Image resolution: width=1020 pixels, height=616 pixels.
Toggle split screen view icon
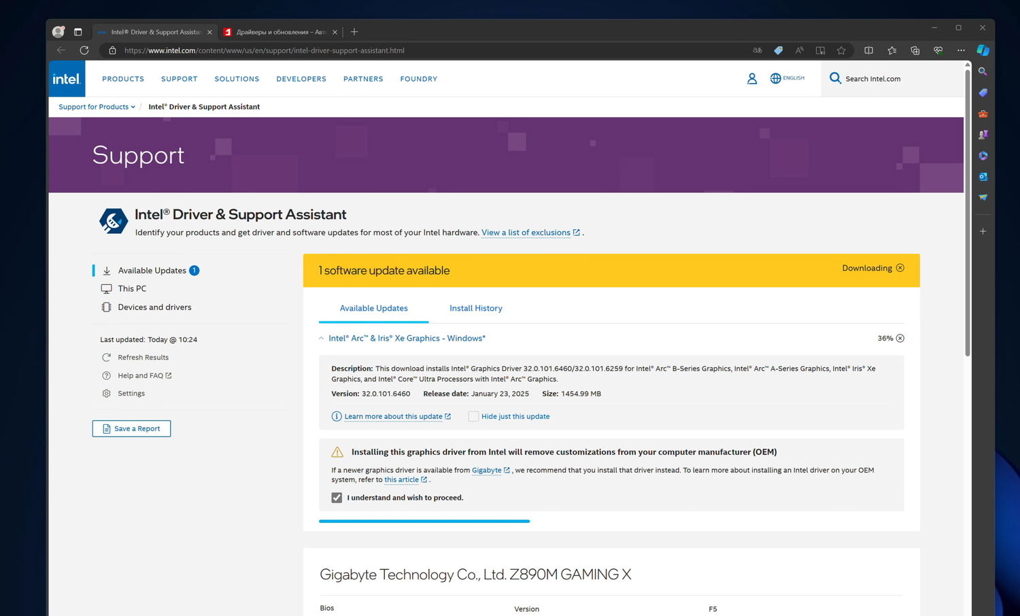[868, 50]
